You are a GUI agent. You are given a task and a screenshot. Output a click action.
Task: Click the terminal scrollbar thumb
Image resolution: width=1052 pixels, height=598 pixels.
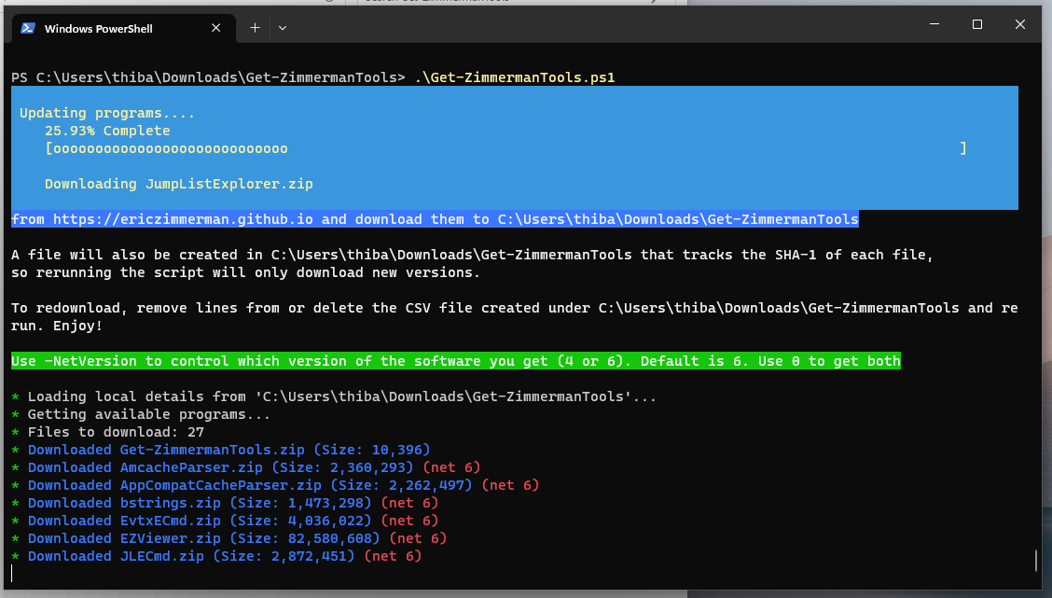click(1036, 561)
